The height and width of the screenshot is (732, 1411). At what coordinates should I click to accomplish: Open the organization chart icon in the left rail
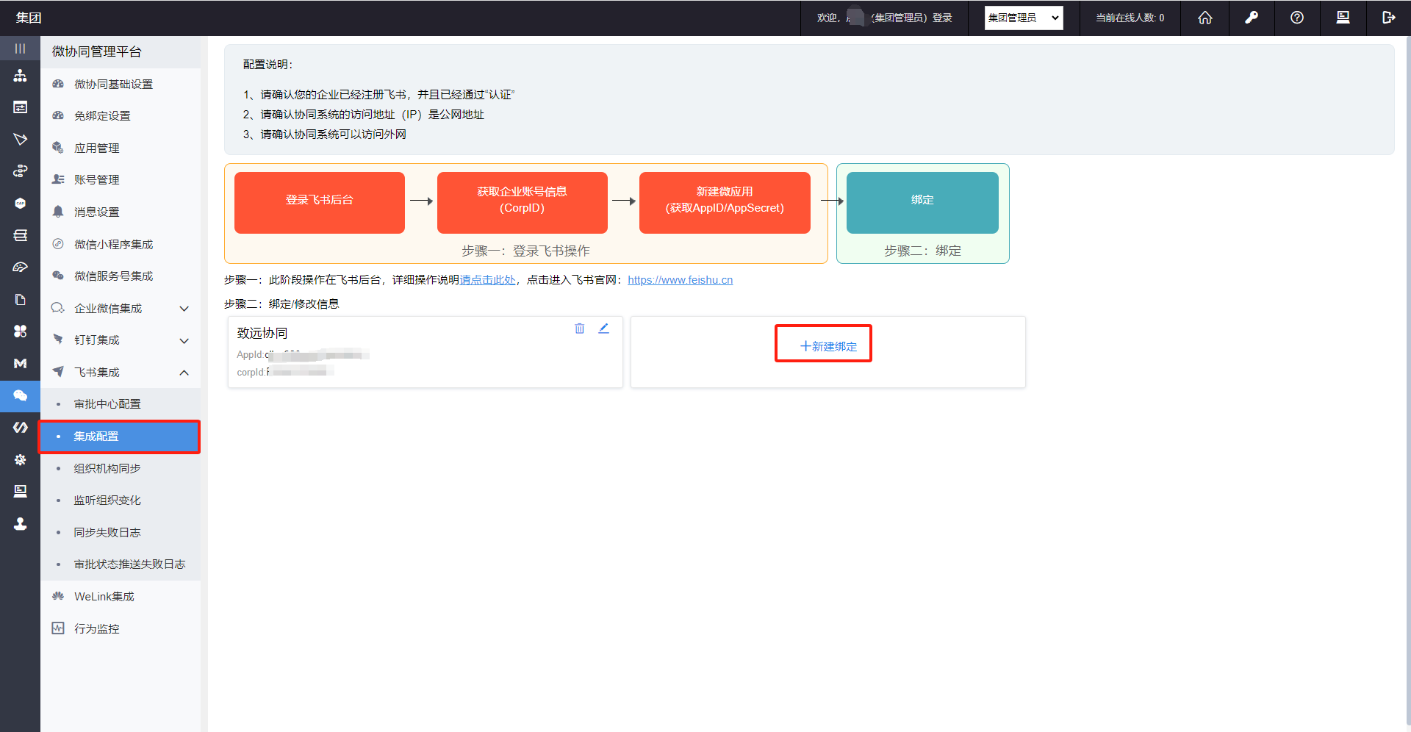point(20,76)
